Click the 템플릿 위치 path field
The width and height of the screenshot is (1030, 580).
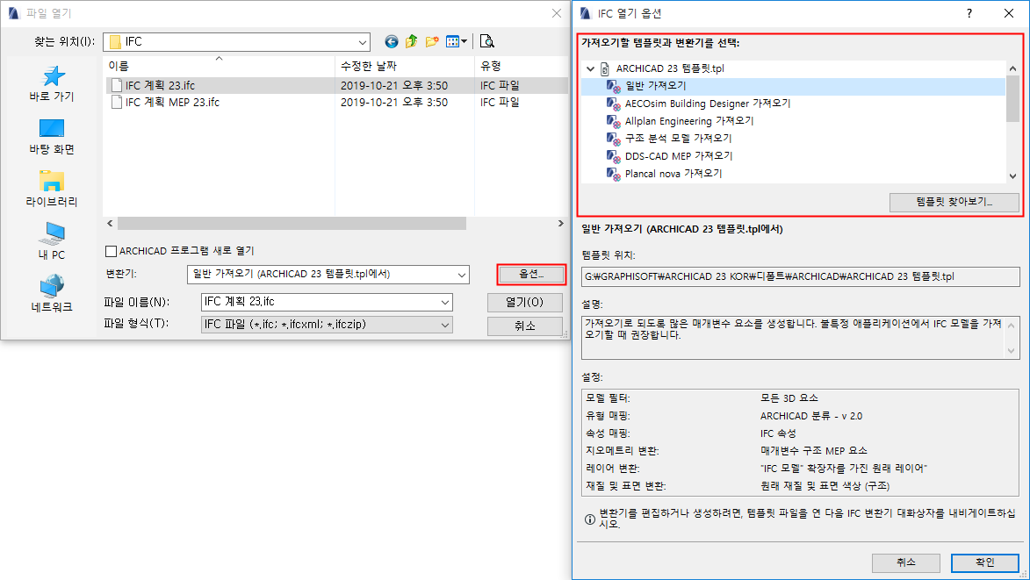point(800,277)
